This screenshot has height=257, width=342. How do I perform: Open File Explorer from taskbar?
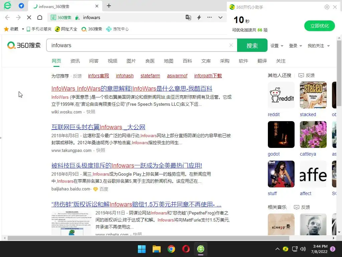(x=157, y=249)
